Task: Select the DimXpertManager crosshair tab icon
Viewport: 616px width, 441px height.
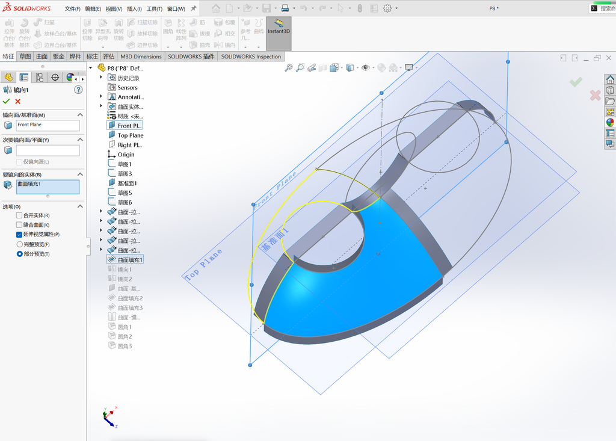Action: pyautogui.click(x=55, y=78)
